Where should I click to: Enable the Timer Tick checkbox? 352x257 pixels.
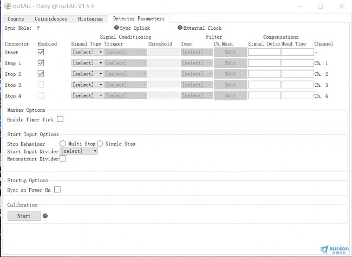[60, 119]
